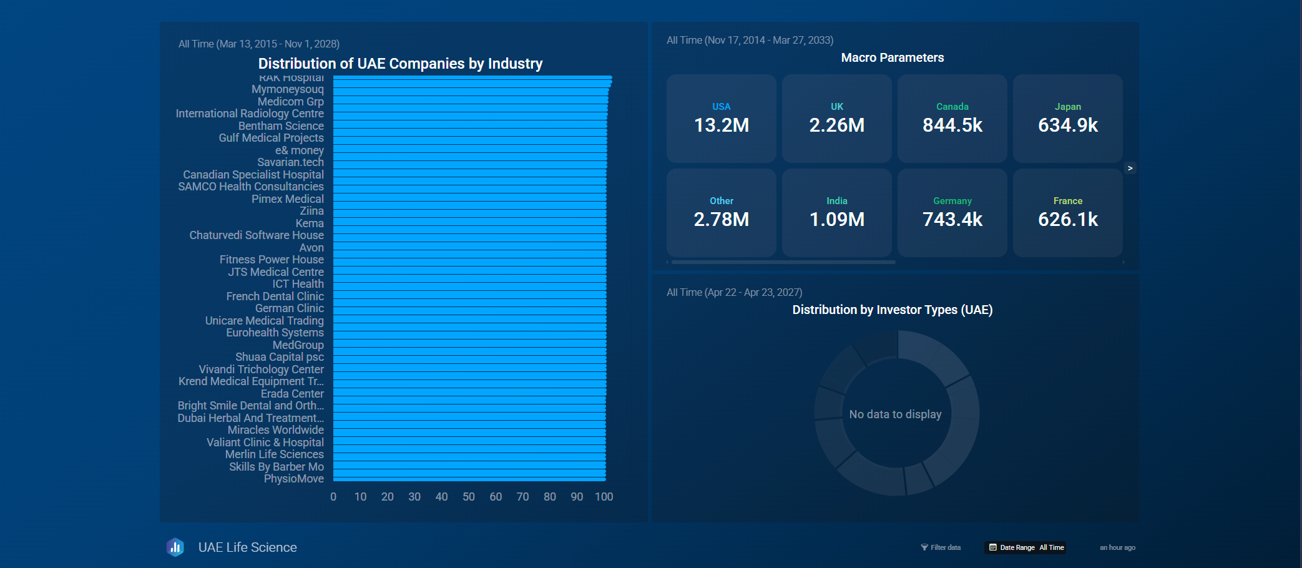The height and width of the screenshot is (568, 1302).
Task: Open the All Time date range dropdown
Action: coord(1052,547)
